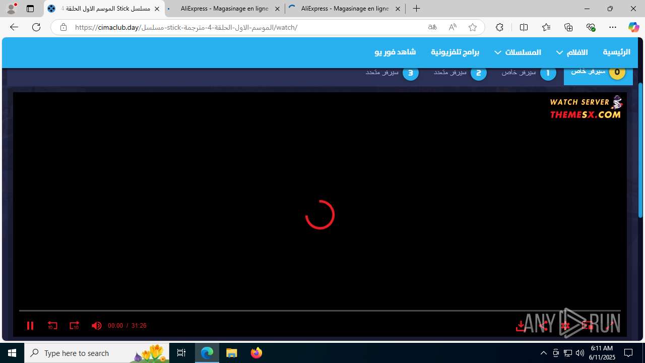Open a new browser tab
The image size is (645, 363).
point(416,9)
